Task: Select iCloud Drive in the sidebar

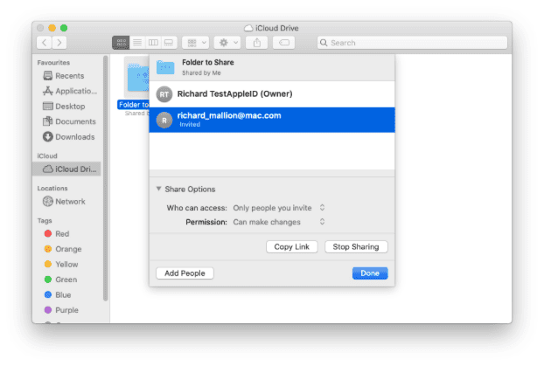Action: pyautogui.click(x=67, y=169)
